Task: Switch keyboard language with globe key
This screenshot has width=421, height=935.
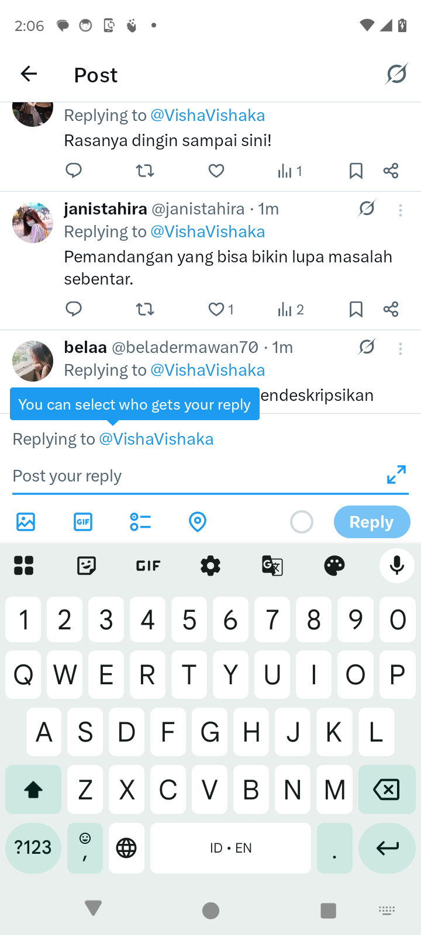Action: (126, 848)
